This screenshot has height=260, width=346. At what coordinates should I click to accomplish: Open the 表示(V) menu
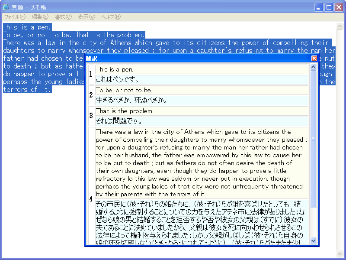coord(86,17)
